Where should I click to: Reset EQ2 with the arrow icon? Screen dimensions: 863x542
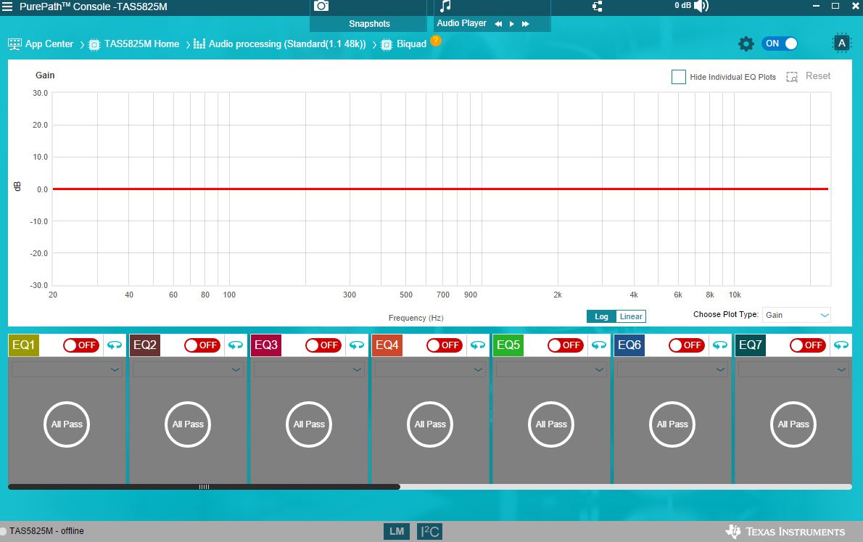click(236, 345)
